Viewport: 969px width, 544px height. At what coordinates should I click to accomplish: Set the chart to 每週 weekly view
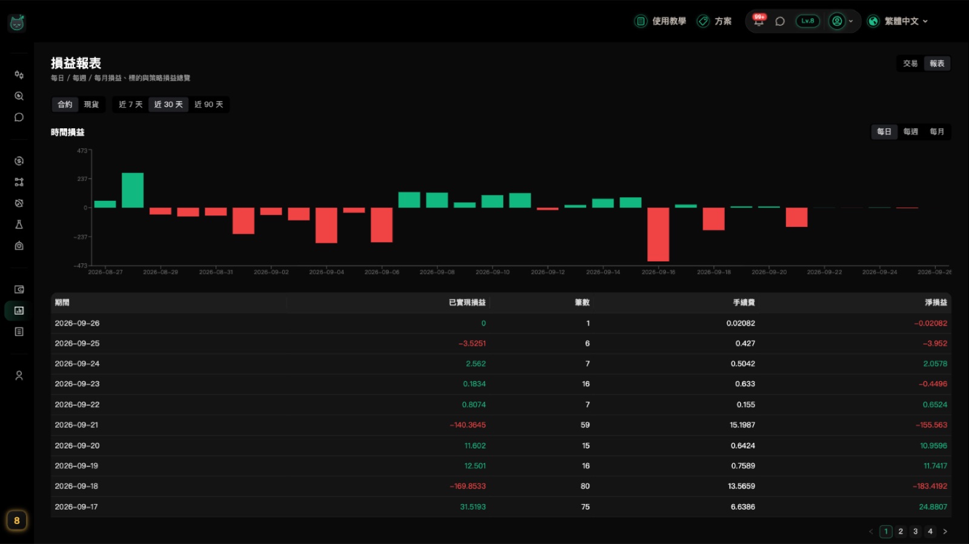910,132
